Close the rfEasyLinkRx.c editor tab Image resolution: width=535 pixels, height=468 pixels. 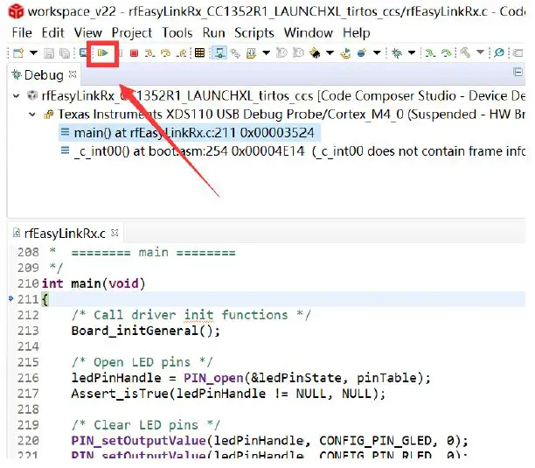pos(115,234)
